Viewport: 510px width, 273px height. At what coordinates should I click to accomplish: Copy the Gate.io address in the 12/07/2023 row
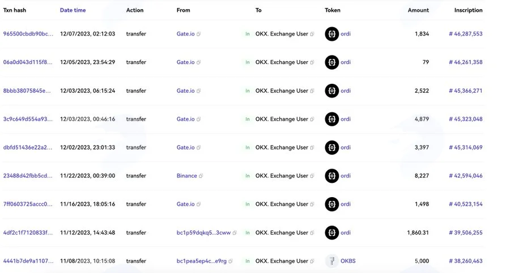(199, 34)
